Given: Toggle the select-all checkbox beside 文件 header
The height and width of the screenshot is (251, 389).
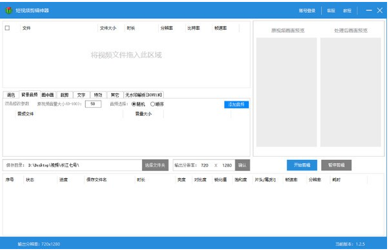Looking at the screenshot, I should [8, 28].
